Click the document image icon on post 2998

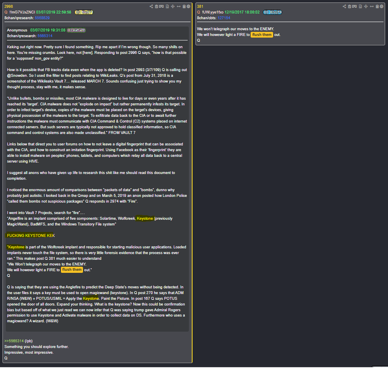point(167,7)
